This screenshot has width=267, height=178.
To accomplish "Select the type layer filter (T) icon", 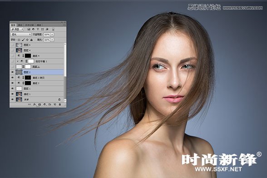I will [x=38, y=30].
